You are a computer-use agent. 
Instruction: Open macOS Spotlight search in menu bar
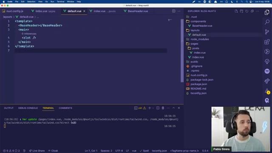click(x=246, y=2)
